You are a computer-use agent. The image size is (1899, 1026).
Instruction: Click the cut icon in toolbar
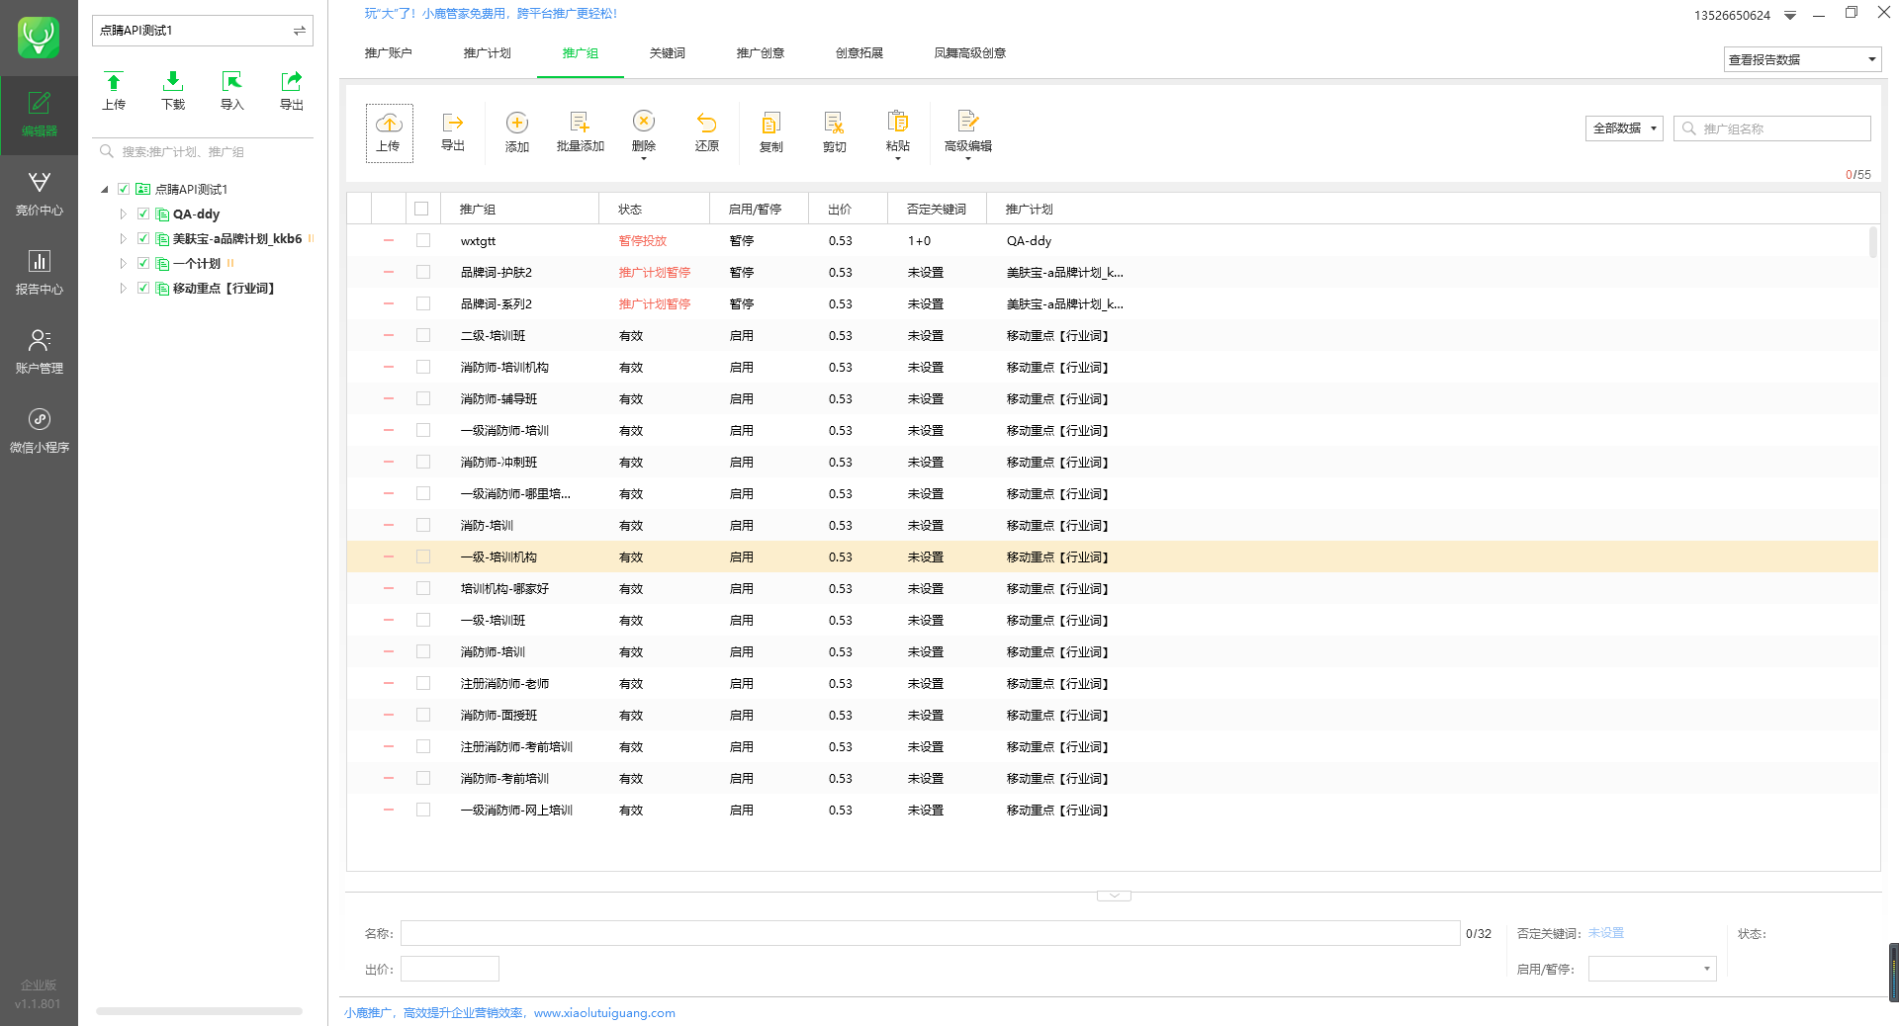[835, 123]
